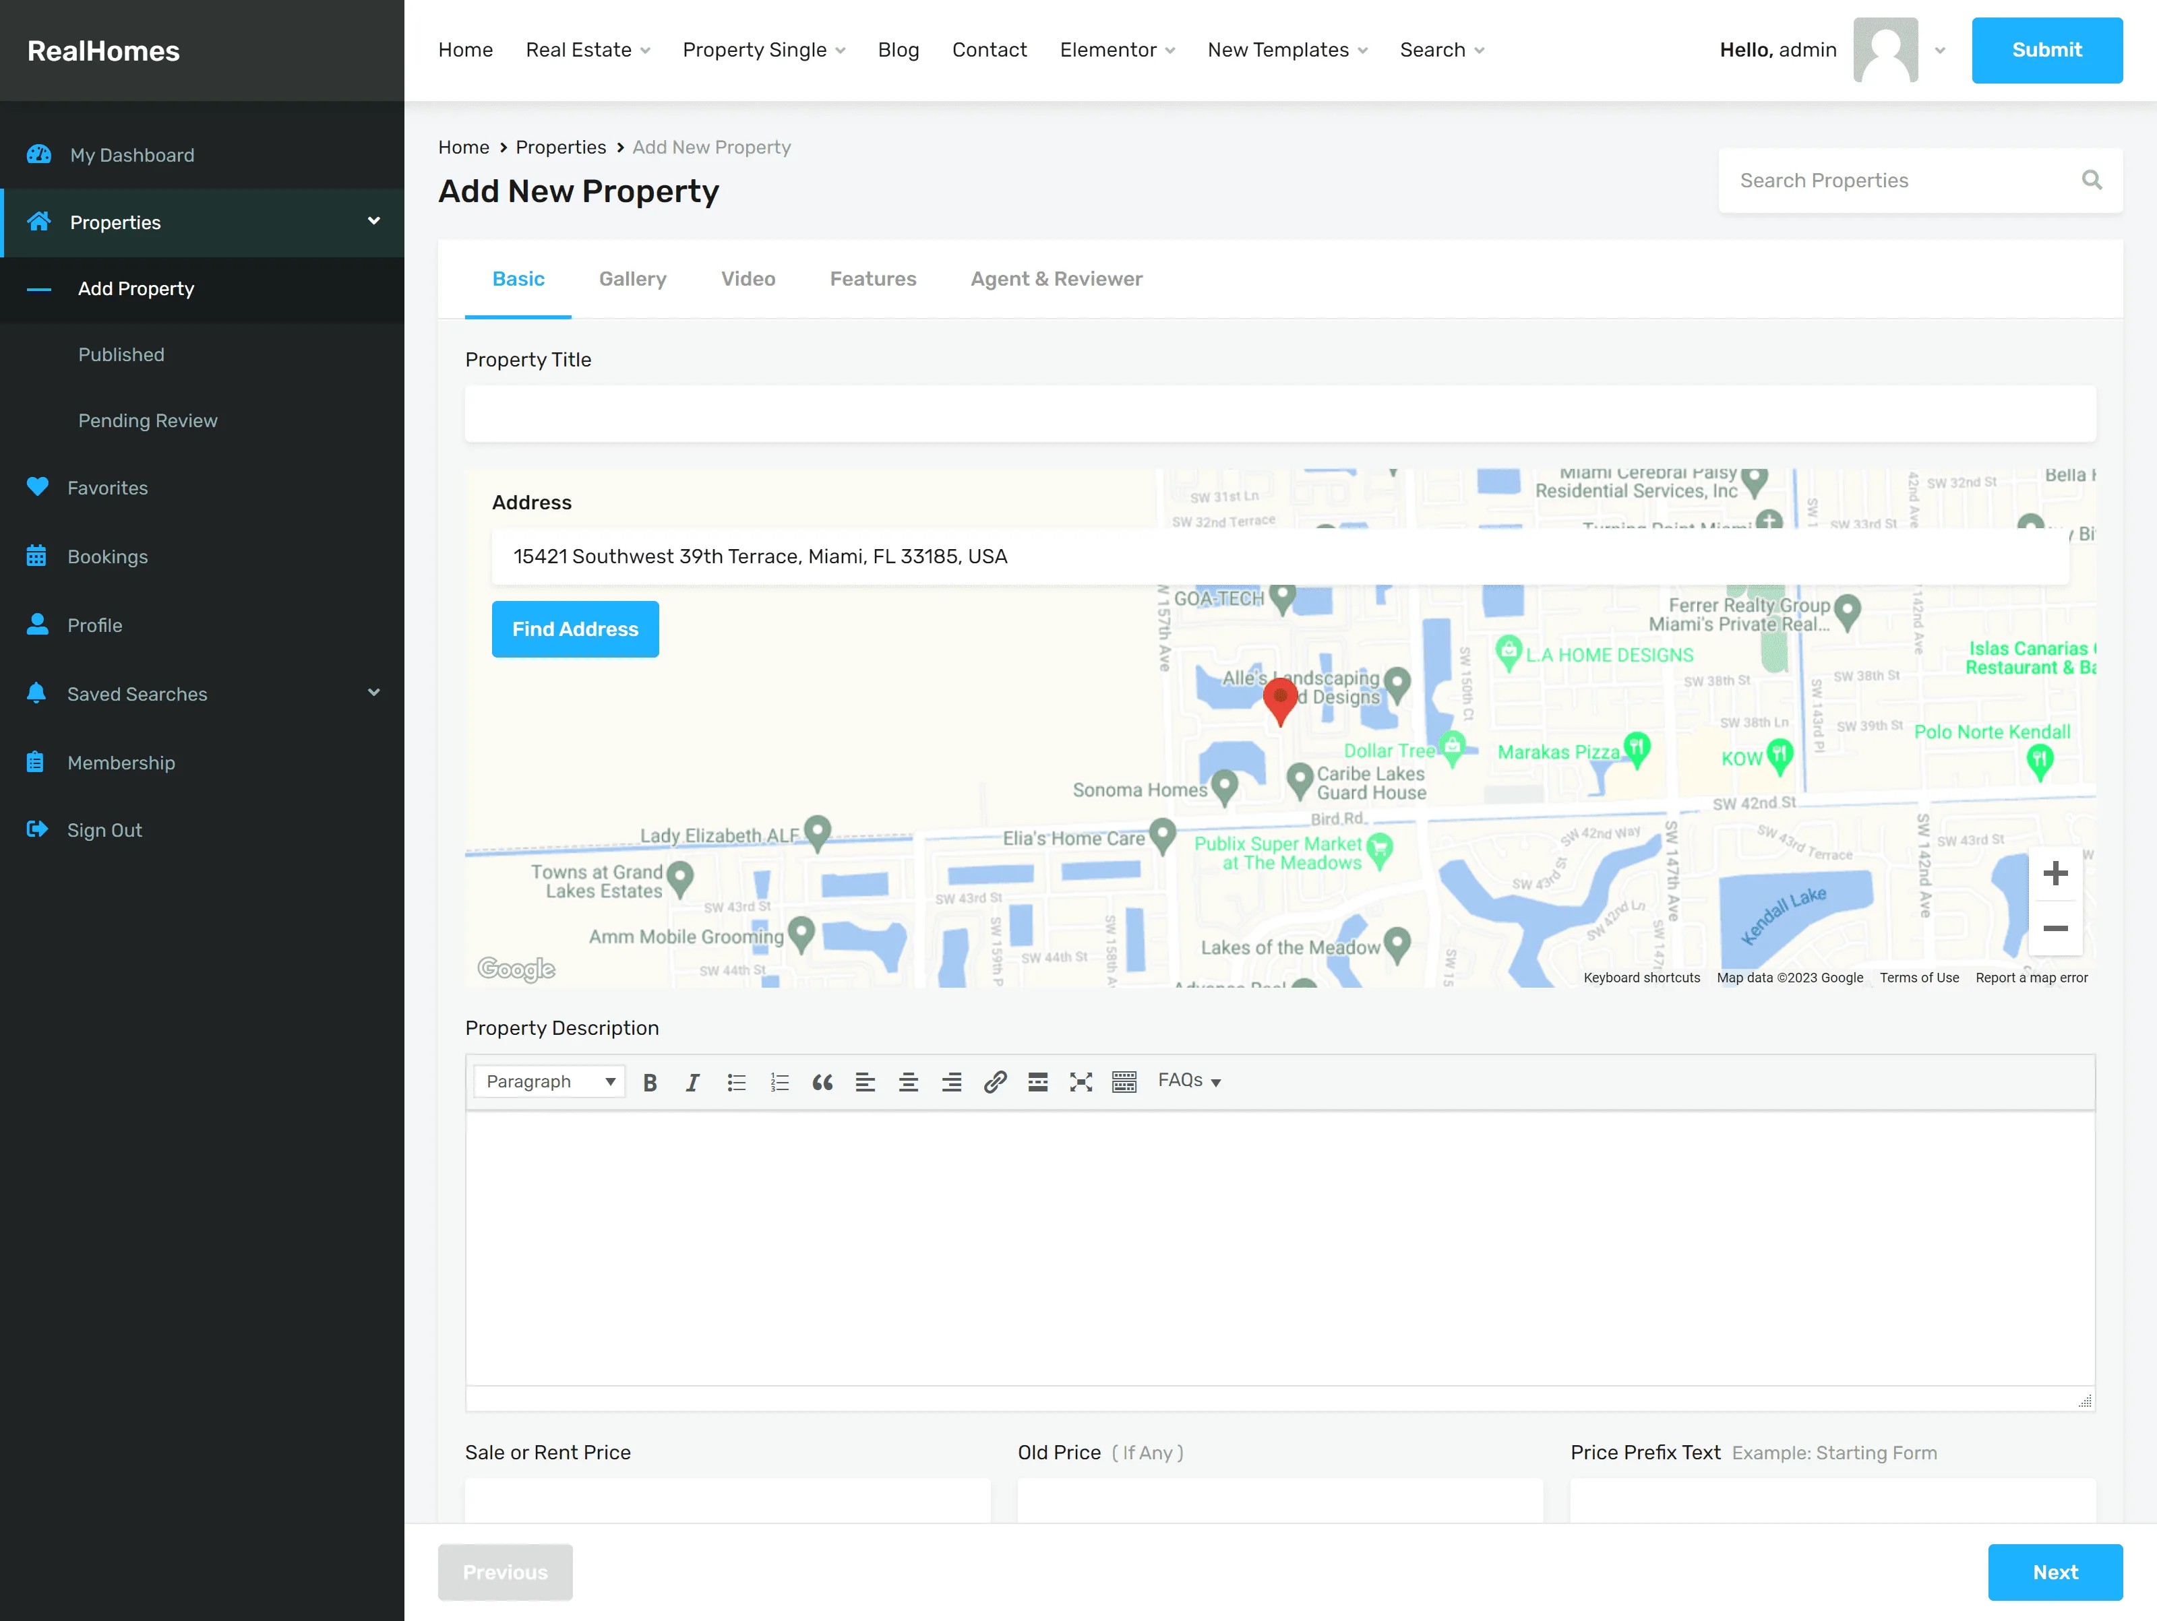The width and height of the screenshot is (2157, 1621).
Task: Zoom out on the map
Action: pos(2056,929)
